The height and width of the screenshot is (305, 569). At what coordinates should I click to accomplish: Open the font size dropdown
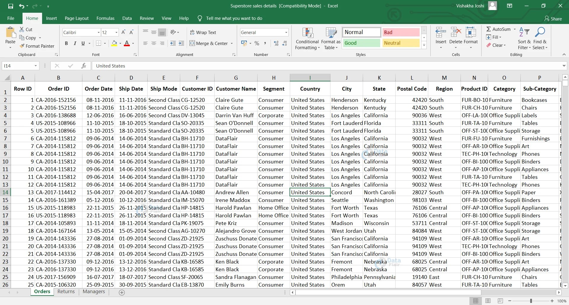point(116,32)
